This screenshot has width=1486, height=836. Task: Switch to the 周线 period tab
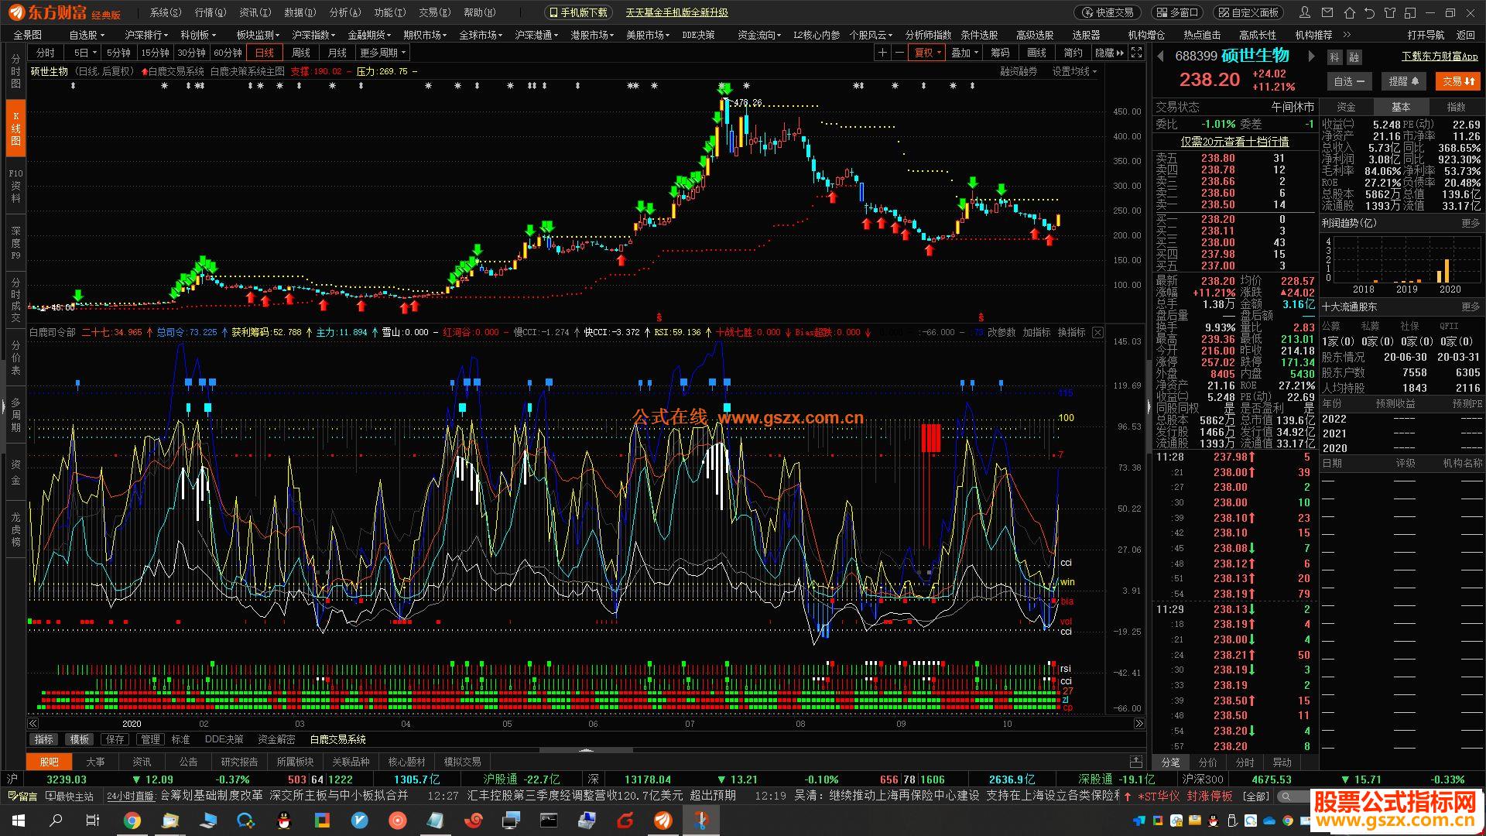(301, 53)
